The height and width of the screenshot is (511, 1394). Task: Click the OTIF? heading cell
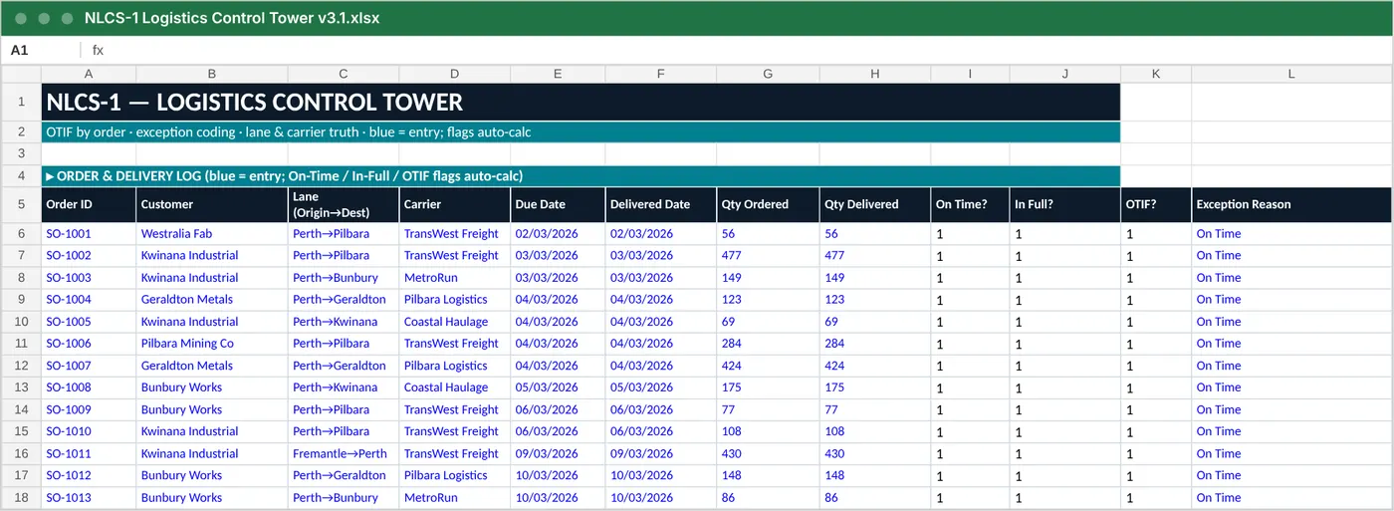1156,204
